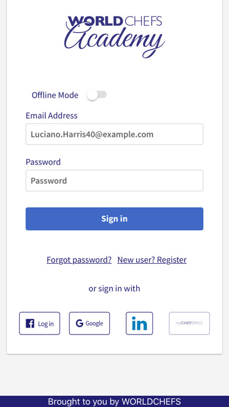Click the Google 'G' logo icon

tap(79, 323)
